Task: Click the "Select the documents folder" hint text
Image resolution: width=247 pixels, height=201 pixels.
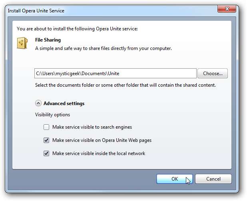Action: (125, 85)
